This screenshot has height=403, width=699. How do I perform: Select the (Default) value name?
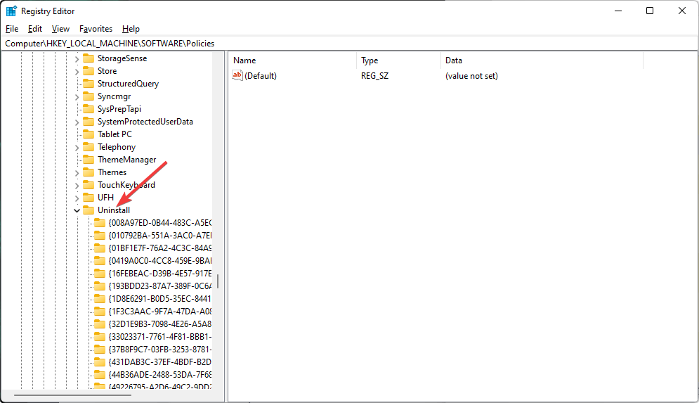click(x=261, y=76)
